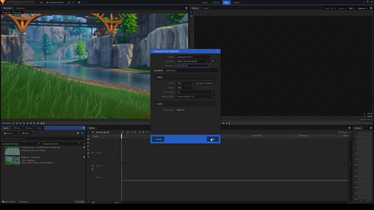This screenshot has height=210, width=374.
Task: Open the Viewer Options dropdown
Action: click(362, 8)
